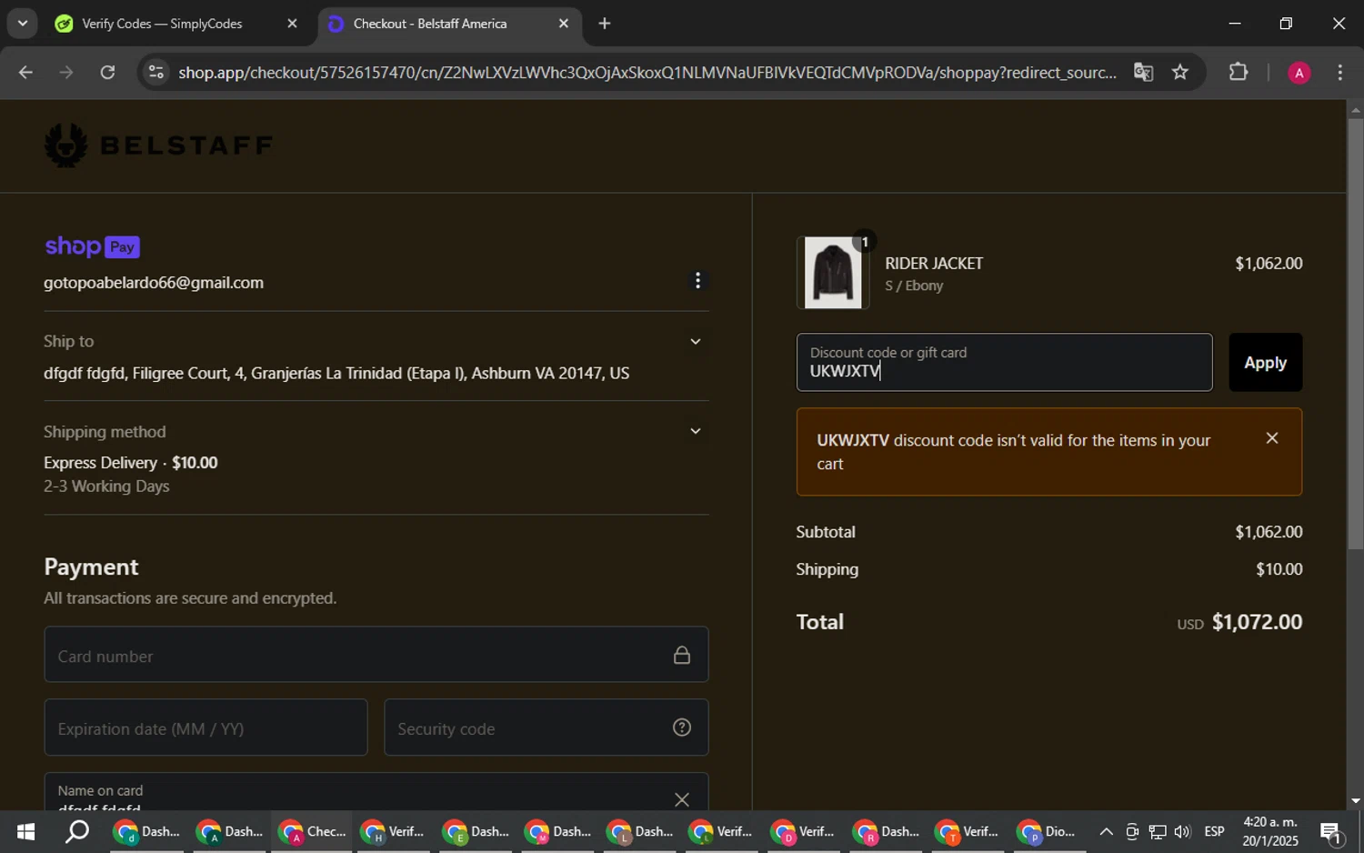Click the ESP language indicator
This screenshot has width=1364, height=853.
pyautogui.click(x=1214, y=831)
